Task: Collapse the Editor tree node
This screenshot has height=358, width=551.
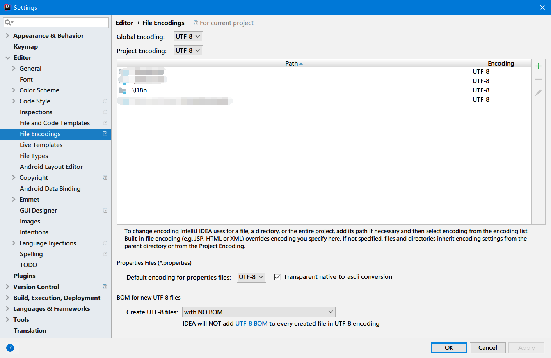Action: coord(7,57)
